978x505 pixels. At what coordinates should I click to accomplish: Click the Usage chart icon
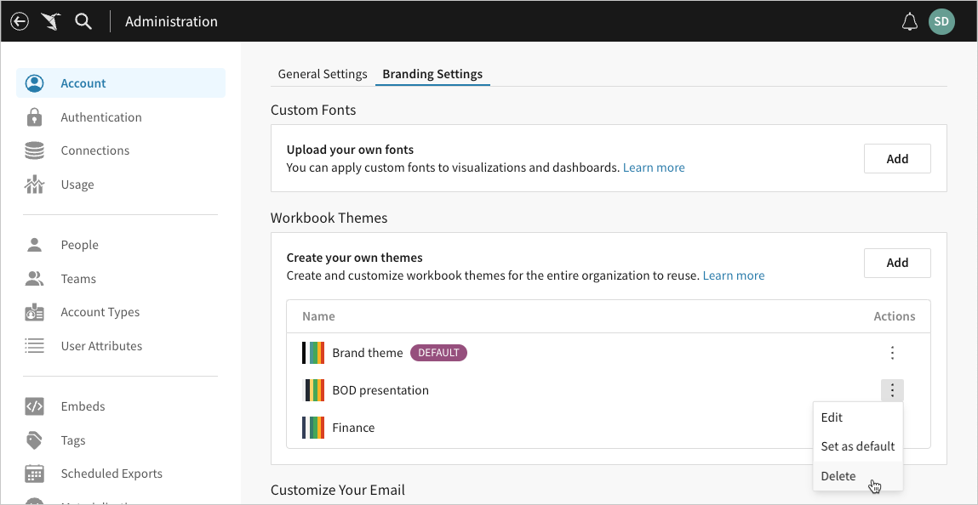pos(34,184)
